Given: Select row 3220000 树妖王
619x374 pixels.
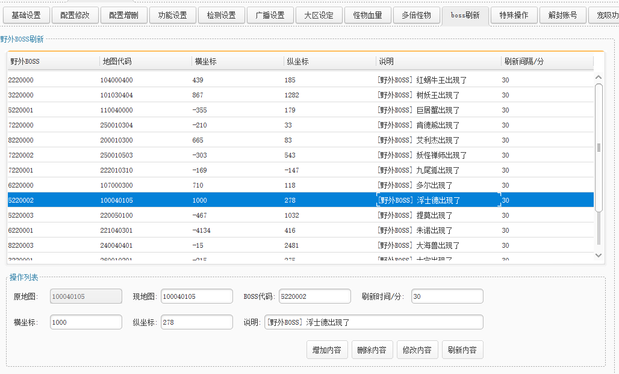Looking at the screenshot, I should pos(300,95).
